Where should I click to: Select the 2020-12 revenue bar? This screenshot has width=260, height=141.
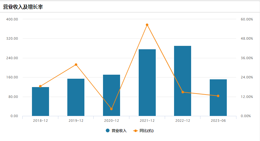111,95
